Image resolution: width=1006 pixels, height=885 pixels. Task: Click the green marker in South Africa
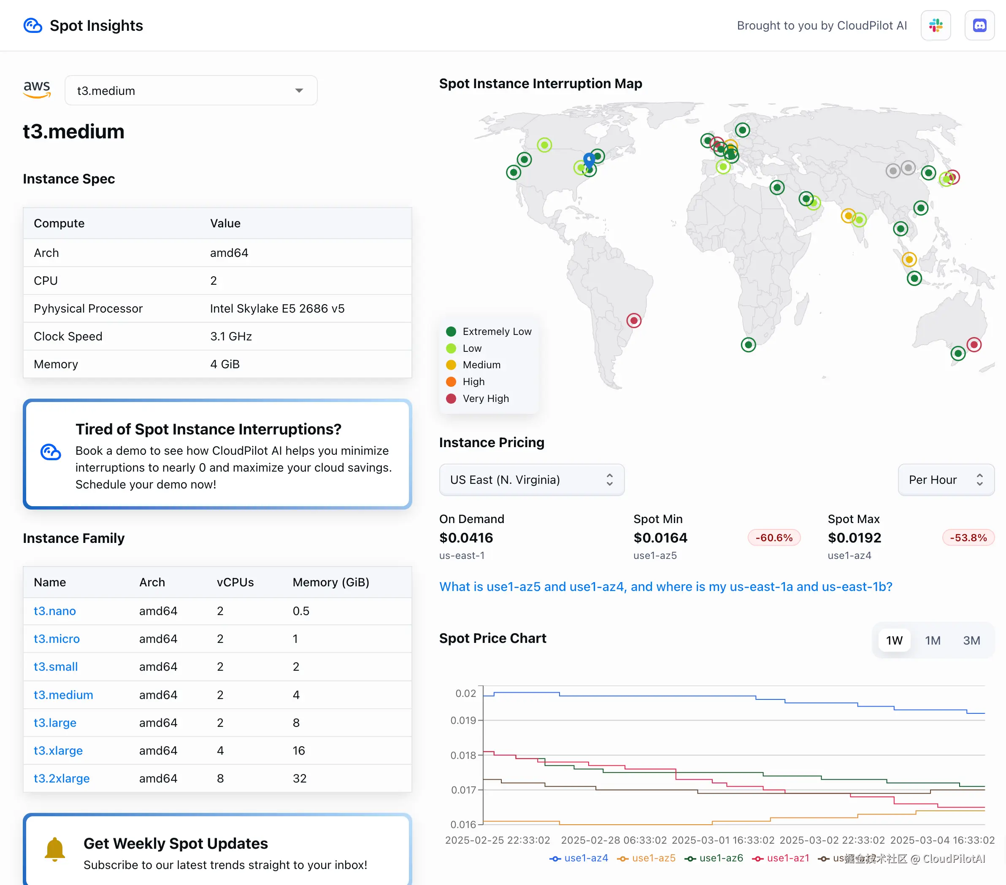click(x=748, y=344)
